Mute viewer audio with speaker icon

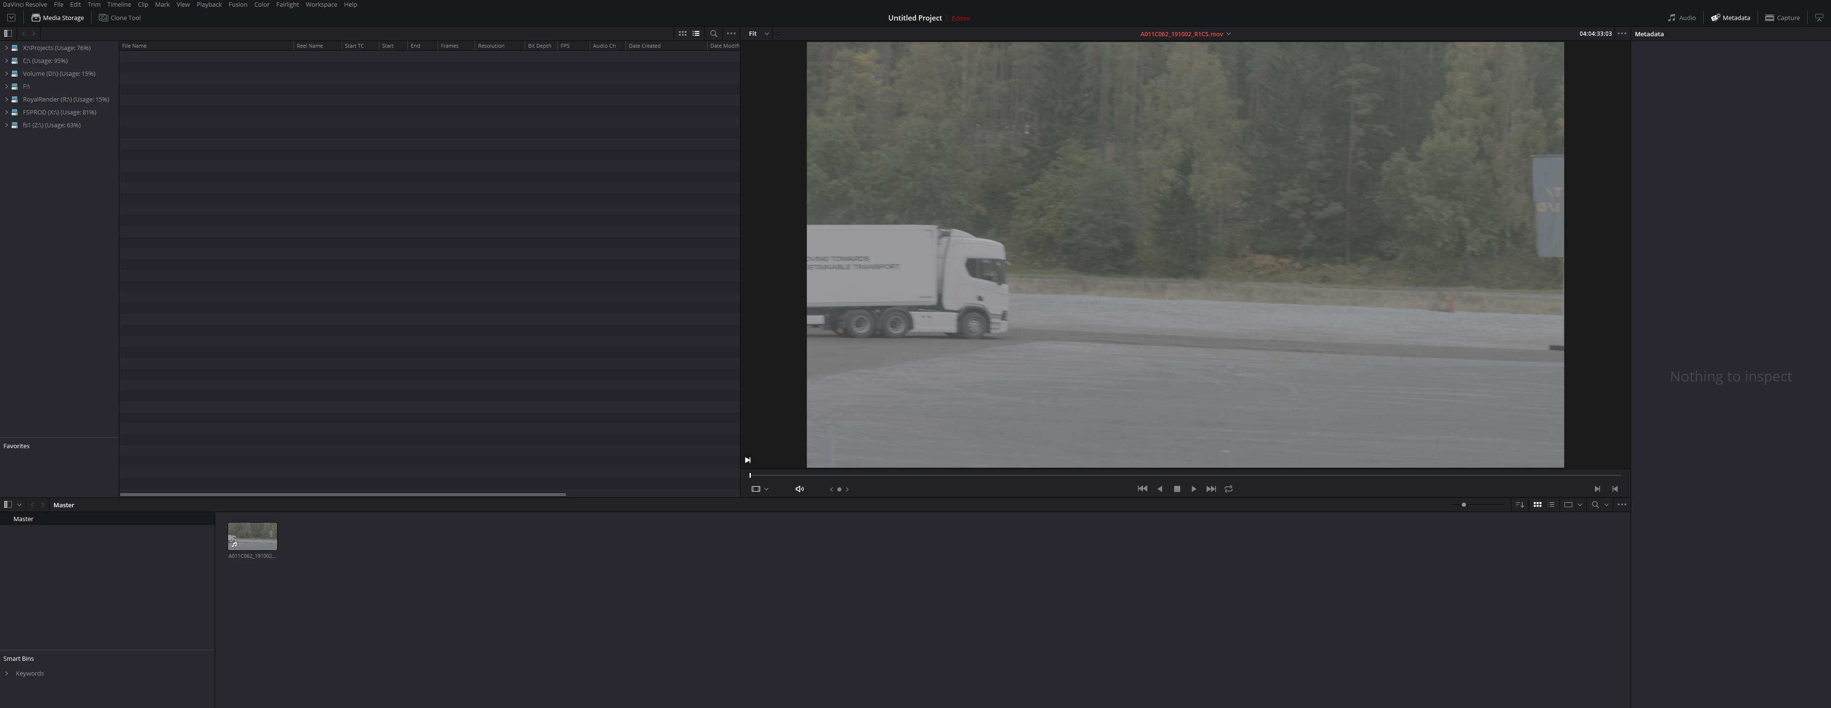[799, 489]
